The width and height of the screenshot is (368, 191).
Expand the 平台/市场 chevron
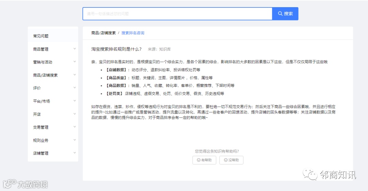click(x=75, y=101)
